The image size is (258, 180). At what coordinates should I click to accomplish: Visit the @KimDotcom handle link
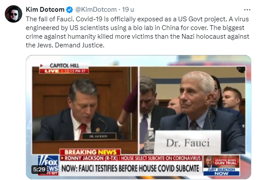96,10
